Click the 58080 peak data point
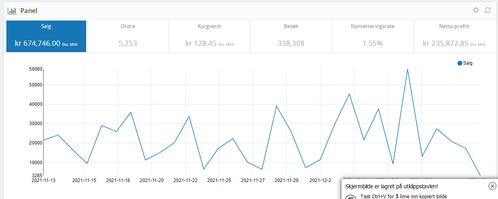The height and width of the screenshot is (199, 498). click(x=407, y=69)
